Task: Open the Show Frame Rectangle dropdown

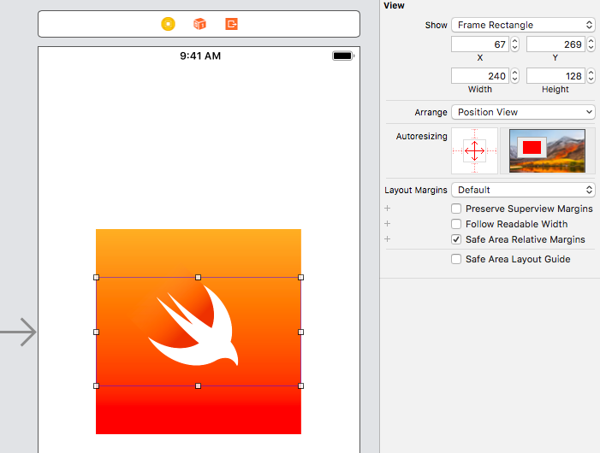Action: 523,25
